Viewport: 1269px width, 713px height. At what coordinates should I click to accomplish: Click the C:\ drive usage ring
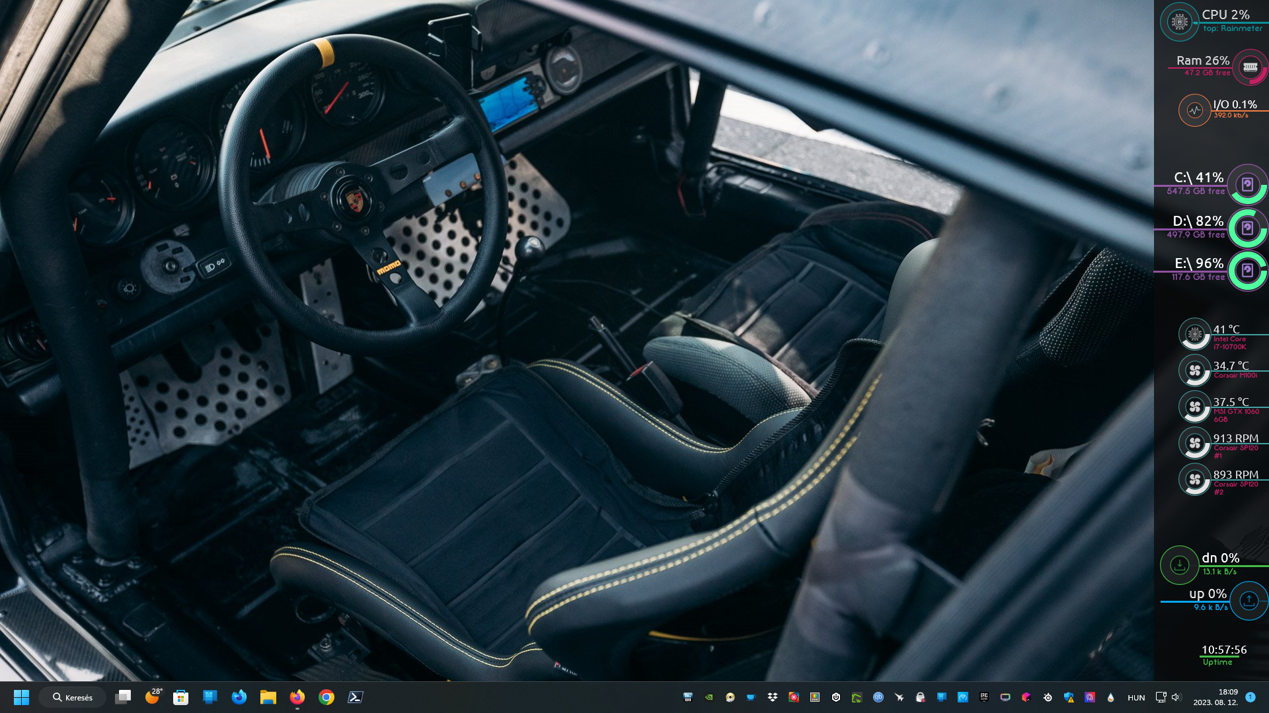(1247, 184)
